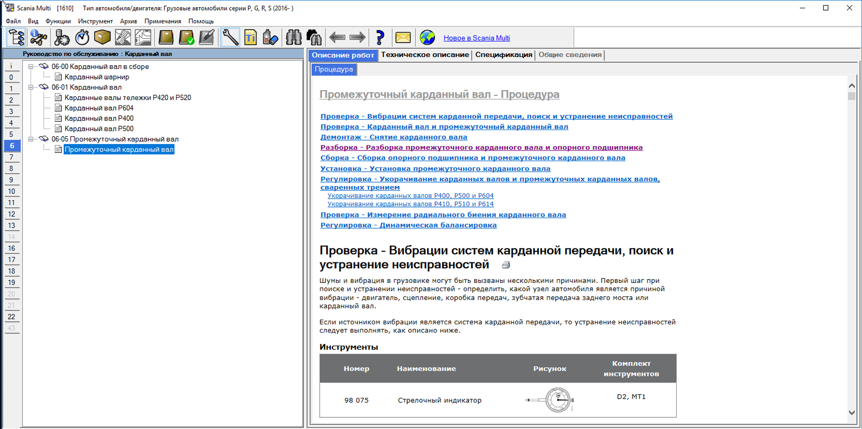Click the stopwatch icon in the toolbar
The image size is (862, 429).
[x=82, y=37]
